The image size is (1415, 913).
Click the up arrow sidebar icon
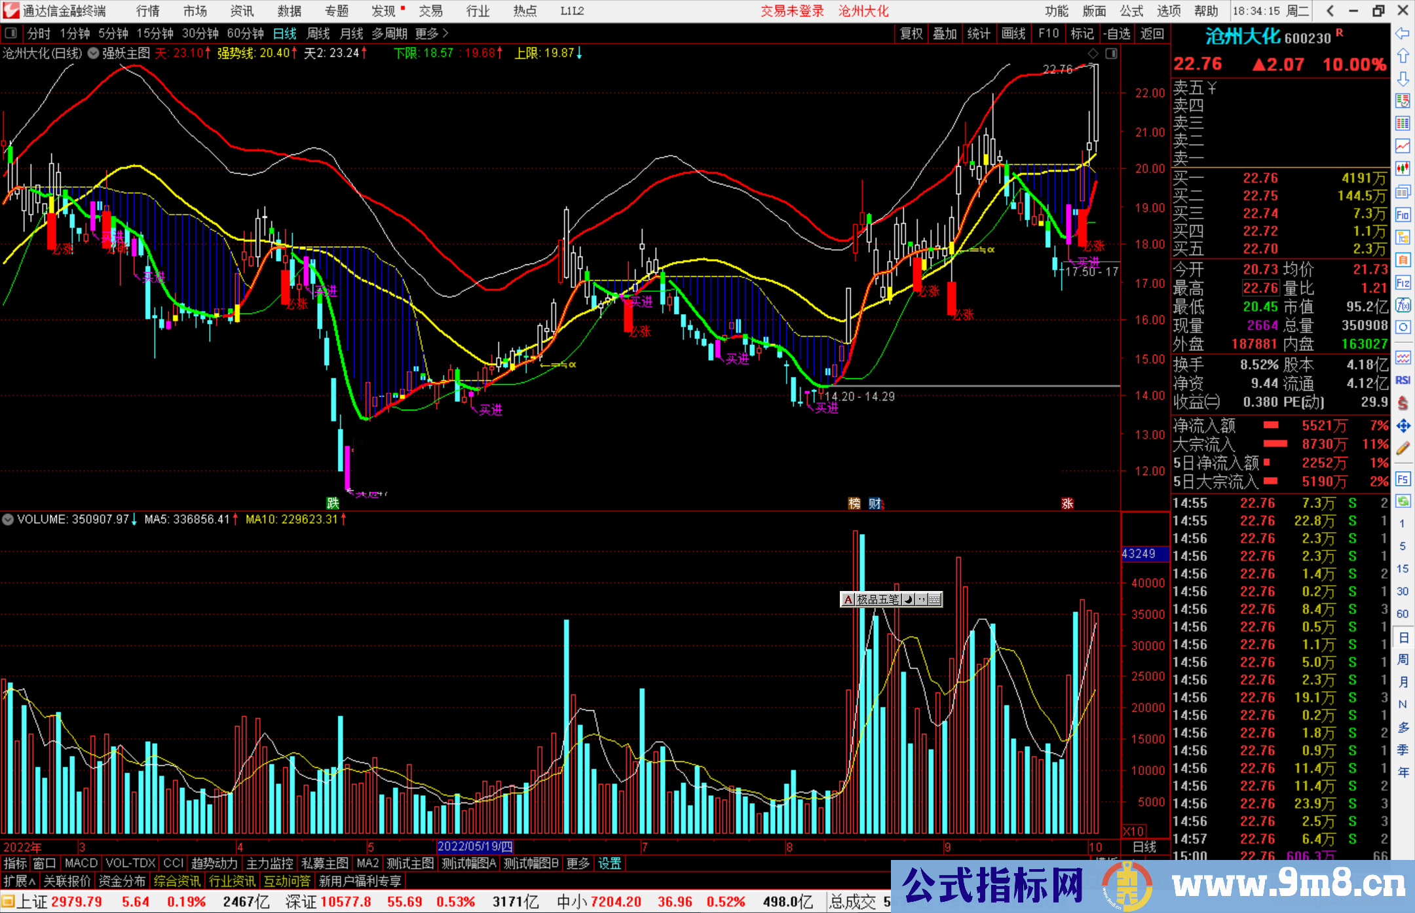tap(1403, 56)
